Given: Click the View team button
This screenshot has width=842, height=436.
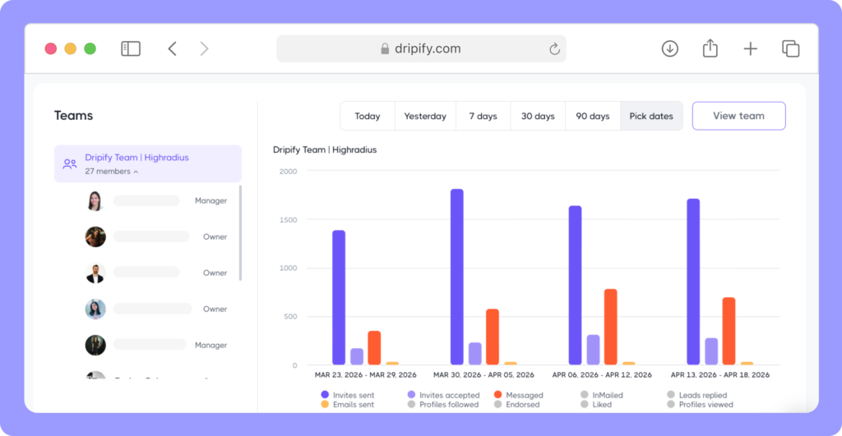Looking at the screenshot, I should (738, 116).
